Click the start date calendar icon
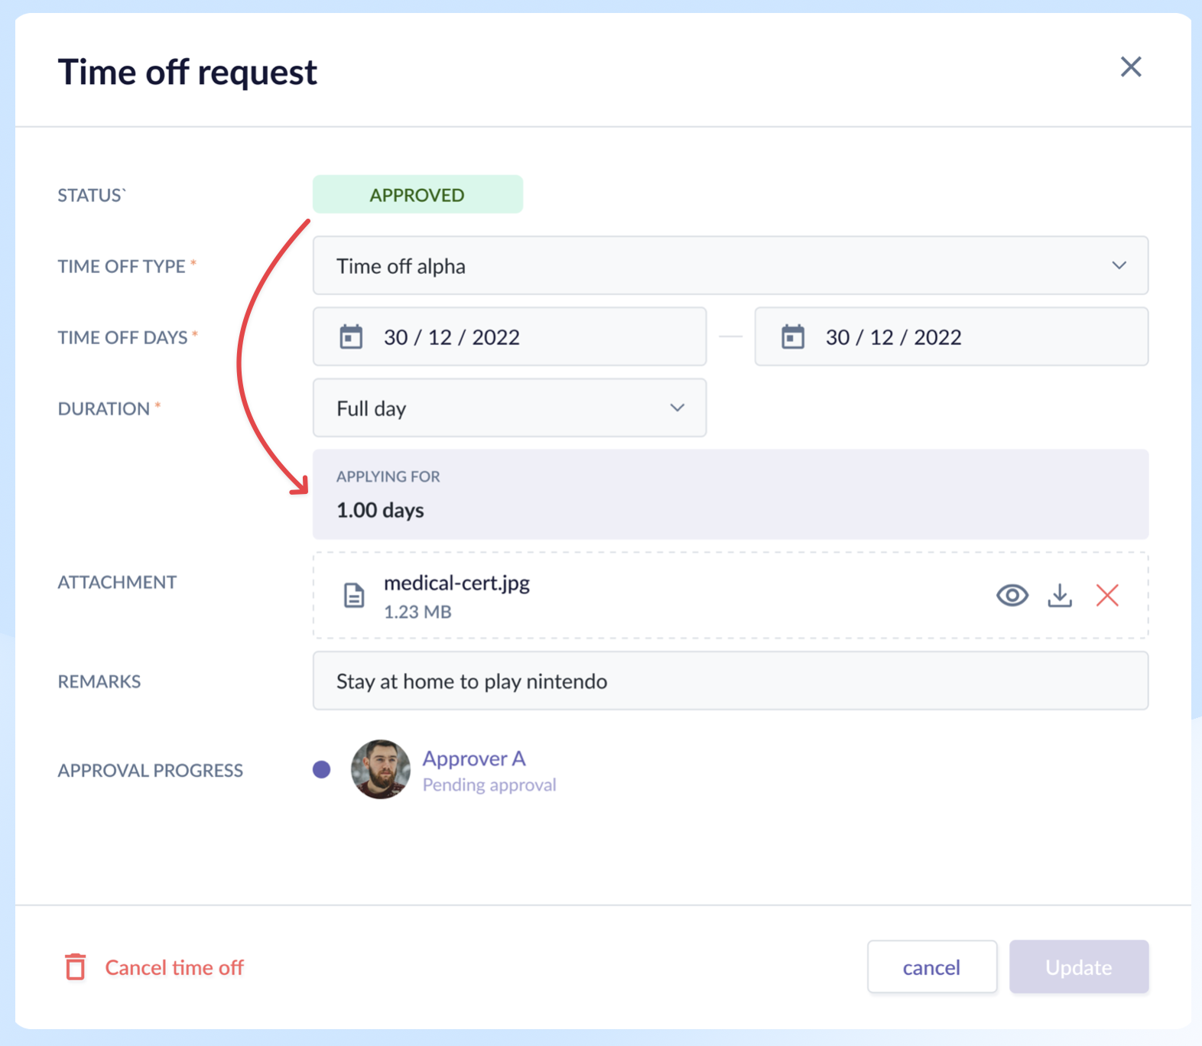Image resolution: width=1202 pixels, height=1046 pixels. (x=351, y=337)
